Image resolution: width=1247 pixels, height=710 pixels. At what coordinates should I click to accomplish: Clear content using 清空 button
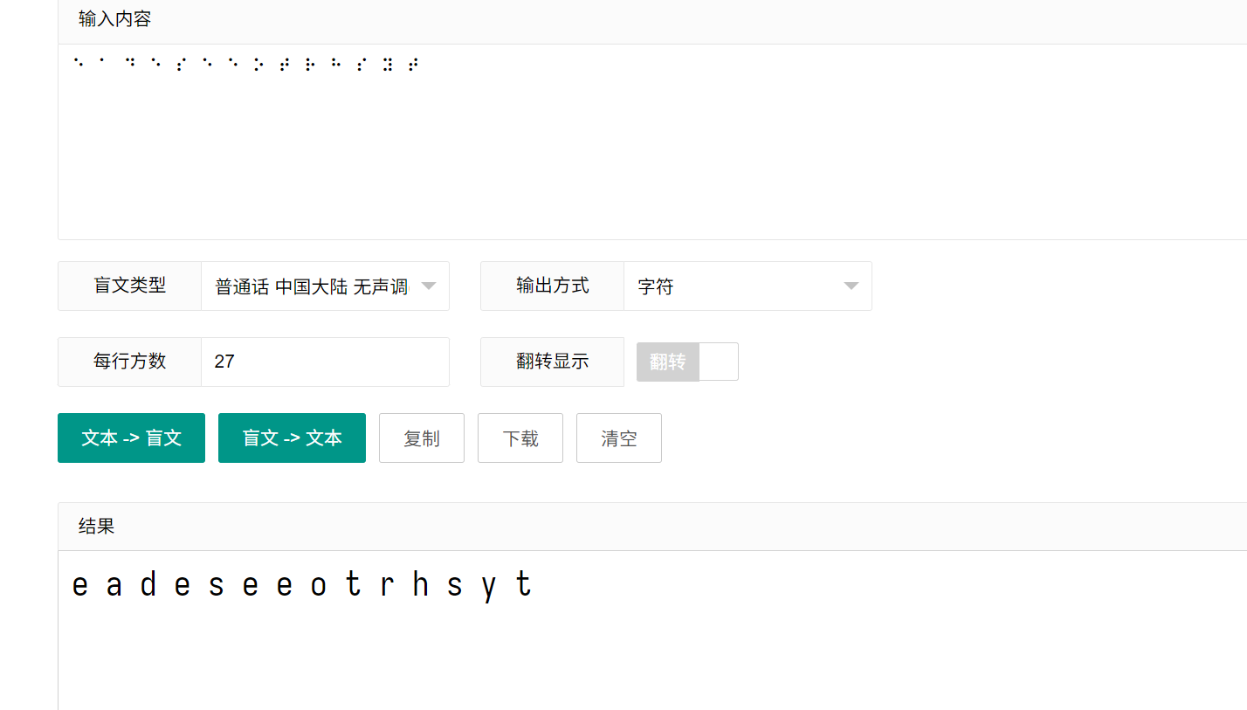click(619, 438)
